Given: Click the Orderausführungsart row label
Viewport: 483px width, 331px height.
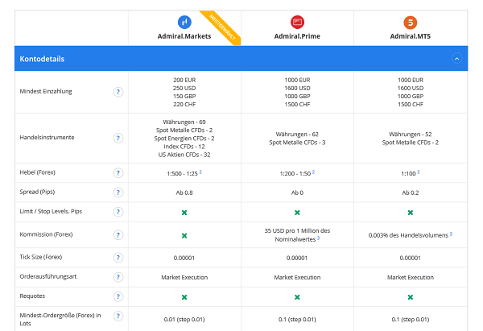Looking at the screenshot, I should [x=48, y=276].
